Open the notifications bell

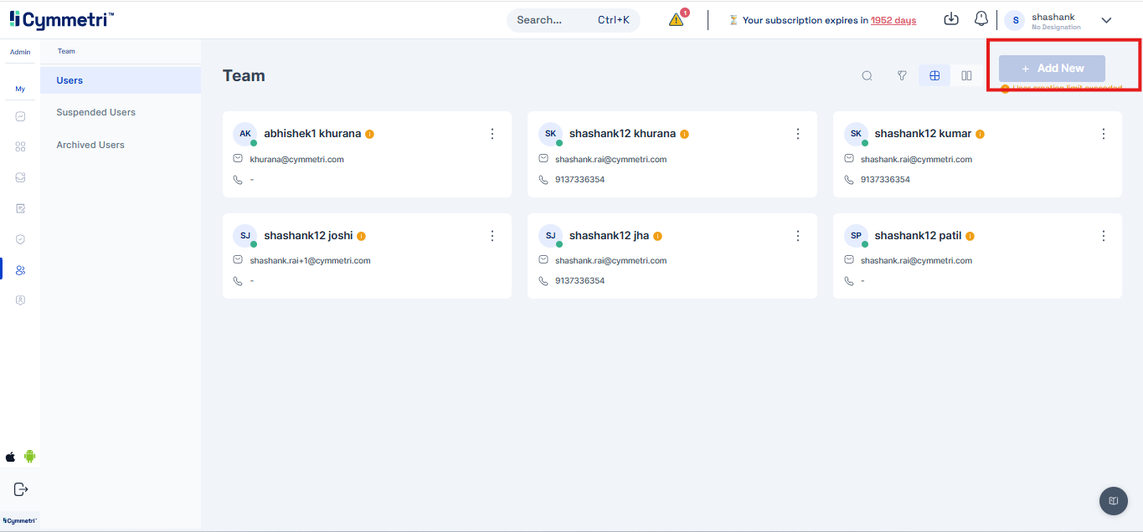pos(981,19)
